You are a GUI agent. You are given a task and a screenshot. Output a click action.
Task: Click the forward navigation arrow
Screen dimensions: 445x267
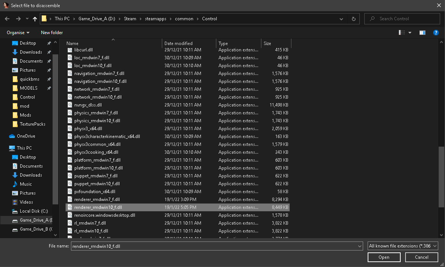point(18,19)
